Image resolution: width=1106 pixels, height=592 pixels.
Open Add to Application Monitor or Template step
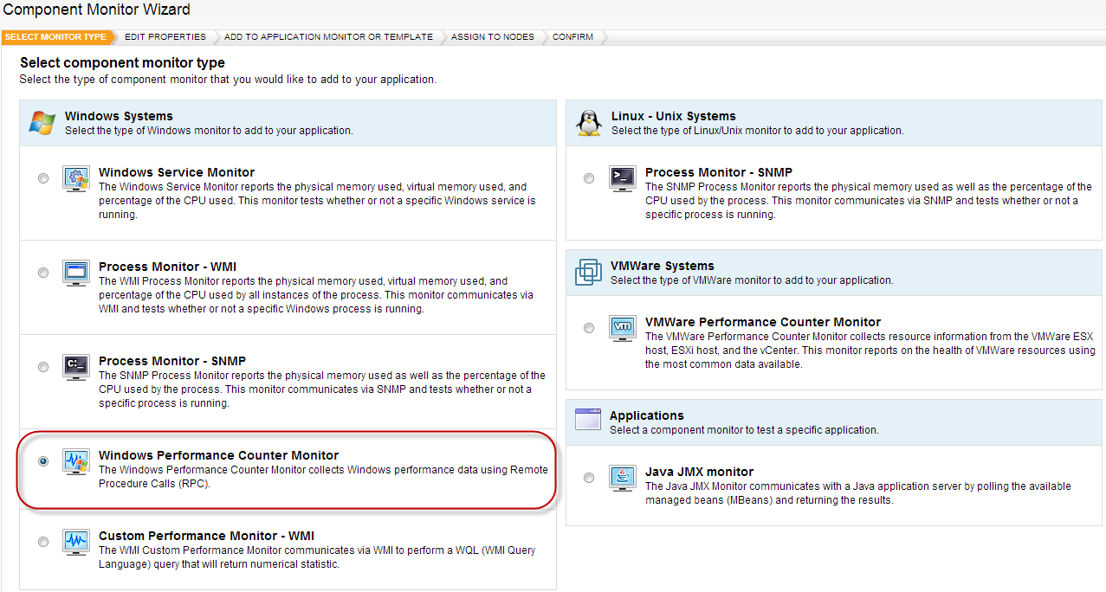[328, 37]
